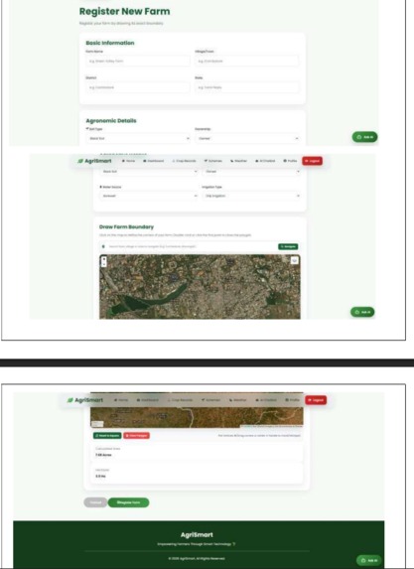Open Ask AI chat in top screenshot

click(x=364, y=137)
